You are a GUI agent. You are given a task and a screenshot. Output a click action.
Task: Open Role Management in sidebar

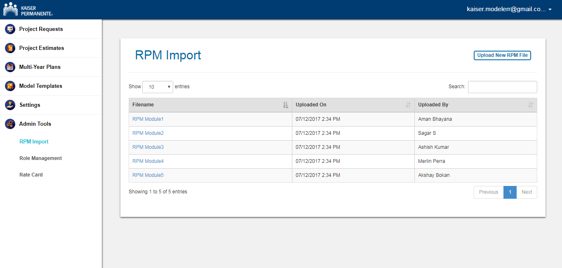coord(40,158)
